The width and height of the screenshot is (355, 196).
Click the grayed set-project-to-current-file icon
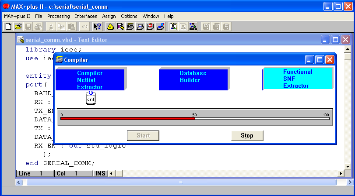pos(183,27)
